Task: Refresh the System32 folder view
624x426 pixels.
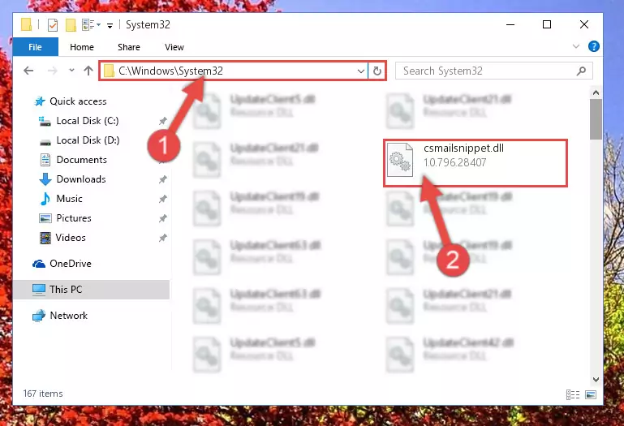Action: tap(377, 71)
